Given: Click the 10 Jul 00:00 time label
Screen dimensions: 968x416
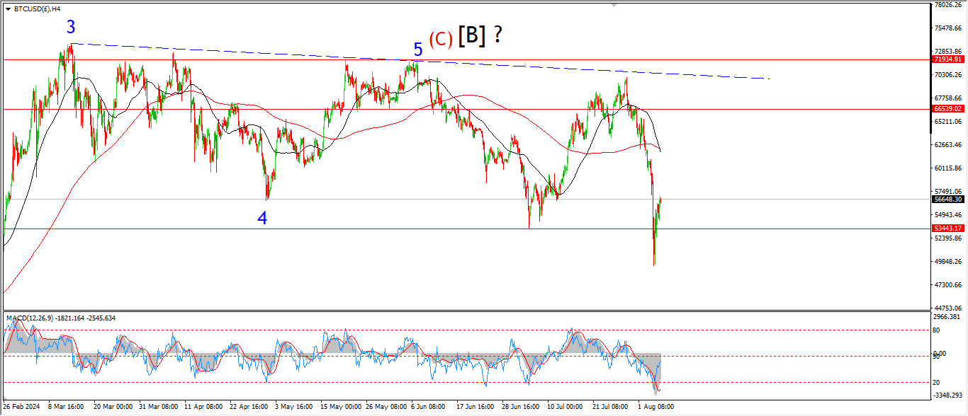Looking at the screenshot, I should click(x=564, y=408).
